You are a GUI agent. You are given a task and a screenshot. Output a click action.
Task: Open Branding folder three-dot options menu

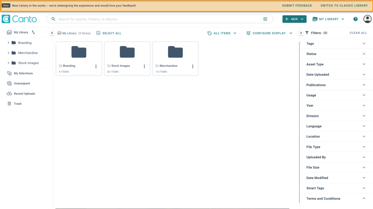(x=96, y=66)
